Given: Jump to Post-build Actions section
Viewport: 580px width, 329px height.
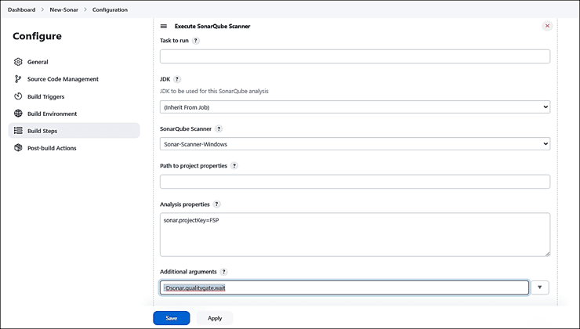Looking at the screenshot, I should (52, 148).
